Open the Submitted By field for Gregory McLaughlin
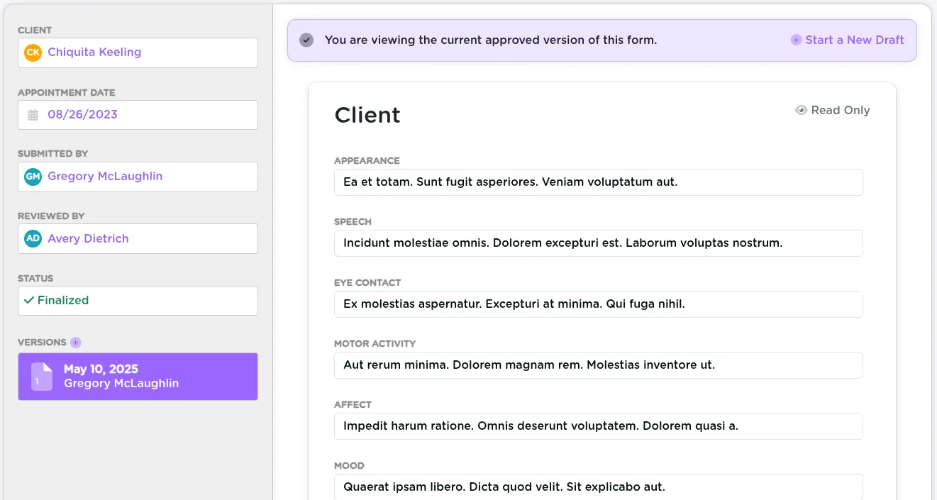Image resolution: width=937 pixels, height=500 pixels. 138,176
